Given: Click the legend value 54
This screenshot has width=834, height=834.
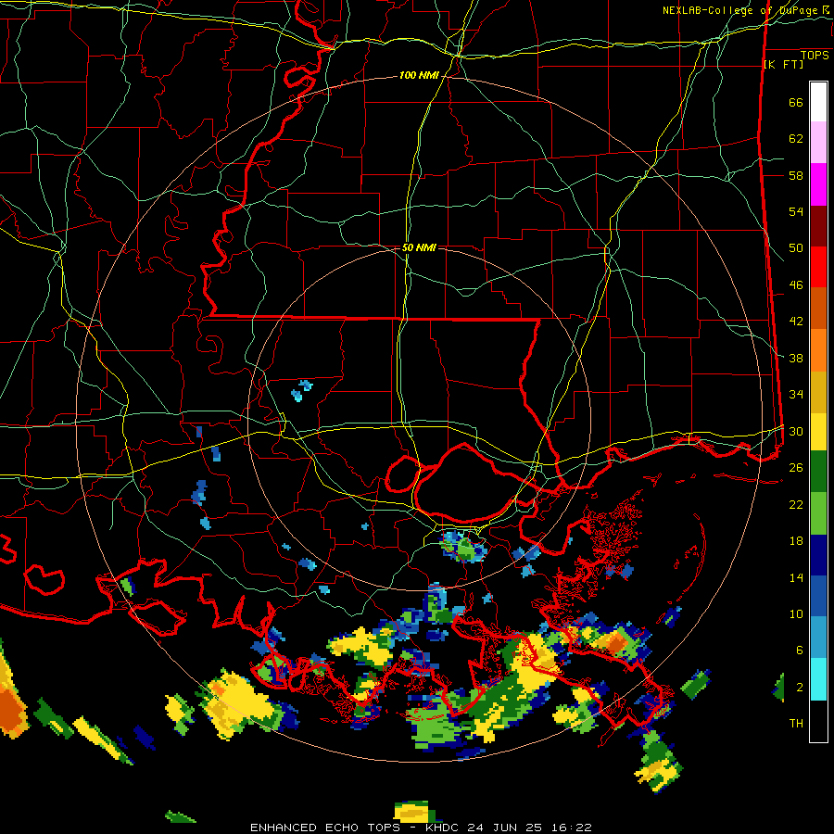Looking at the screenshot, I should click(796, 211).
